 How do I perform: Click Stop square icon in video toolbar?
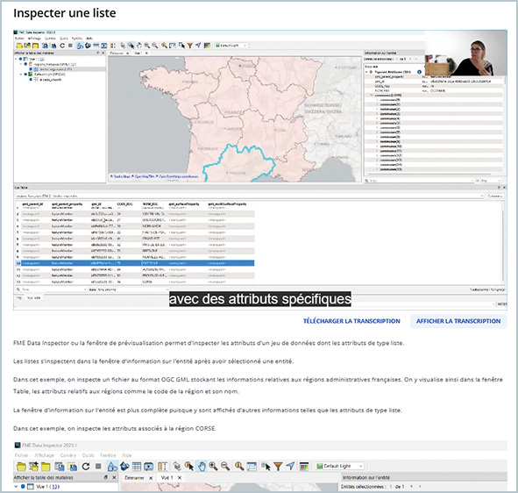tap(70, 46)
